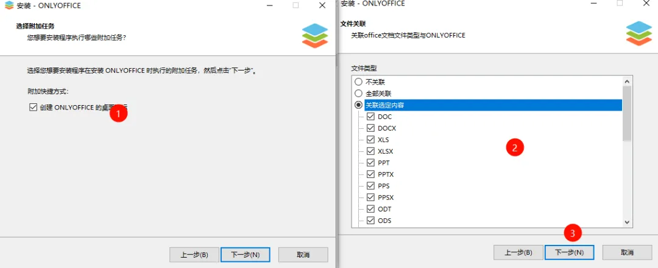
Task: Click 下一步(N) in the additional tasks window
Action: (245, 255)
